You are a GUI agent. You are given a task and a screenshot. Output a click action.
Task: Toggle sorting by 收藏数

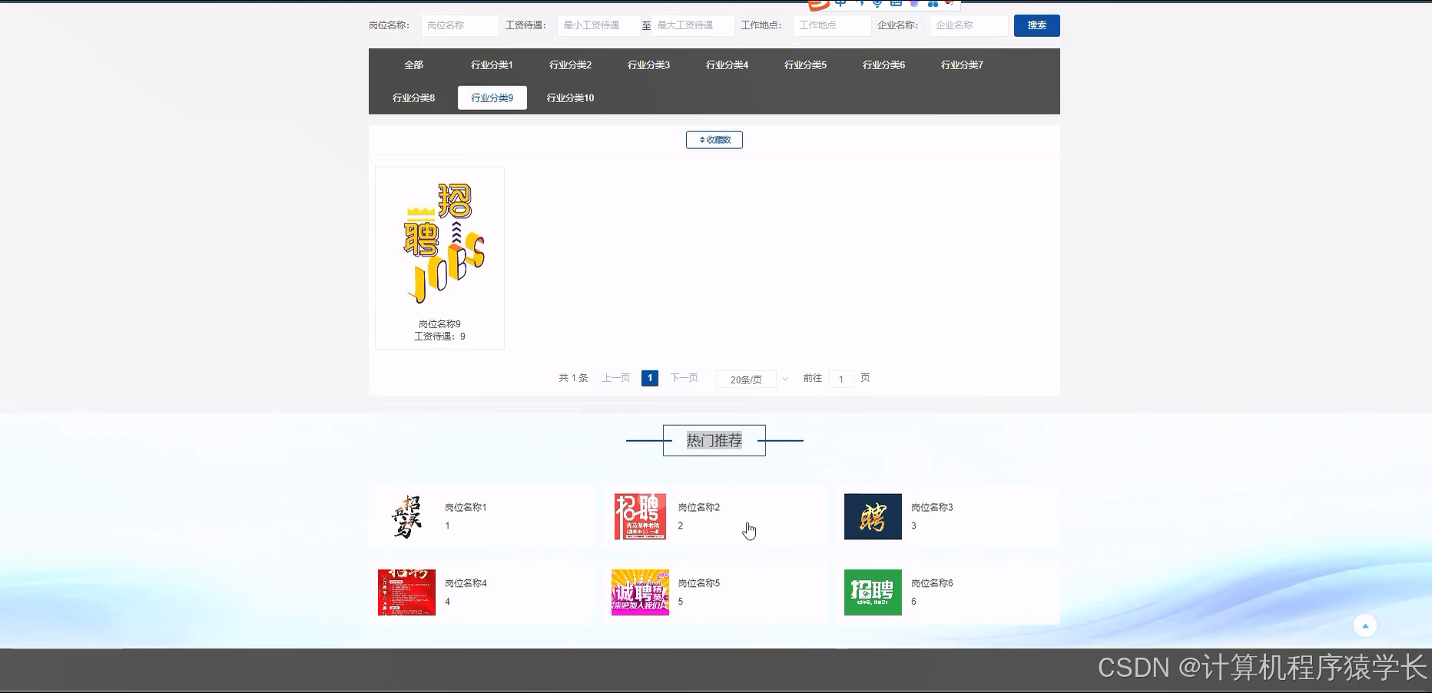(x=714, y=140)
